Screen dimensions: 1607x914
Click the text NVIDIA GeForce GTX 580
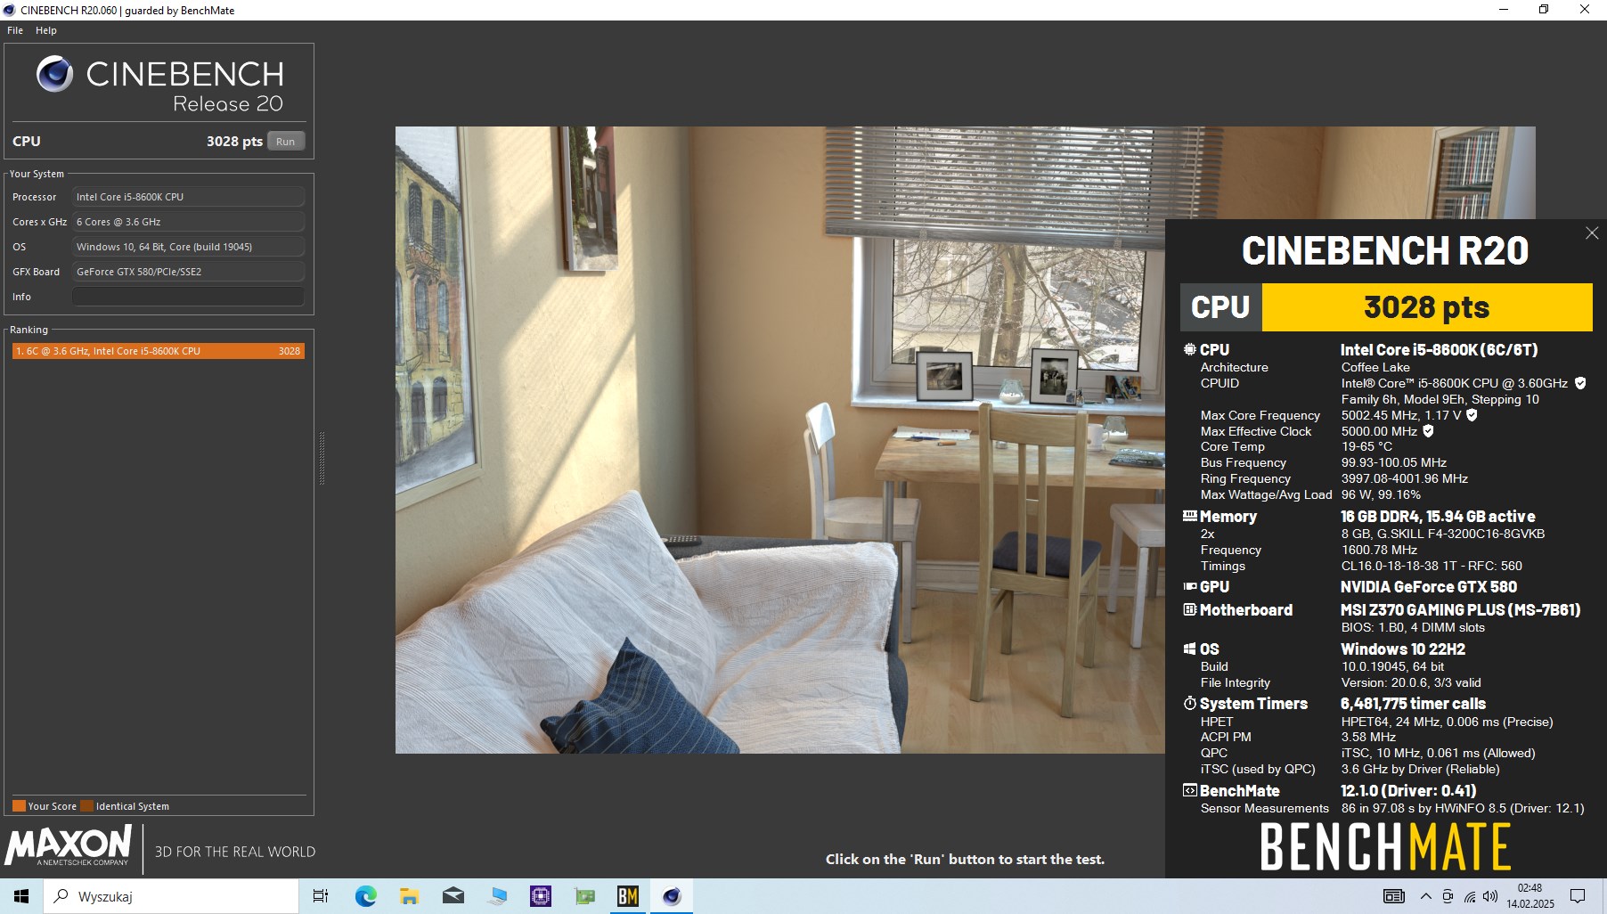1429,587
